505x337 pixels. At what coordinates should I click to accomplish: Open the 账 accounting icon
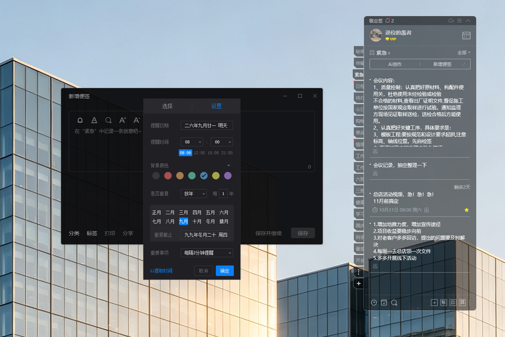pos(444,303)
